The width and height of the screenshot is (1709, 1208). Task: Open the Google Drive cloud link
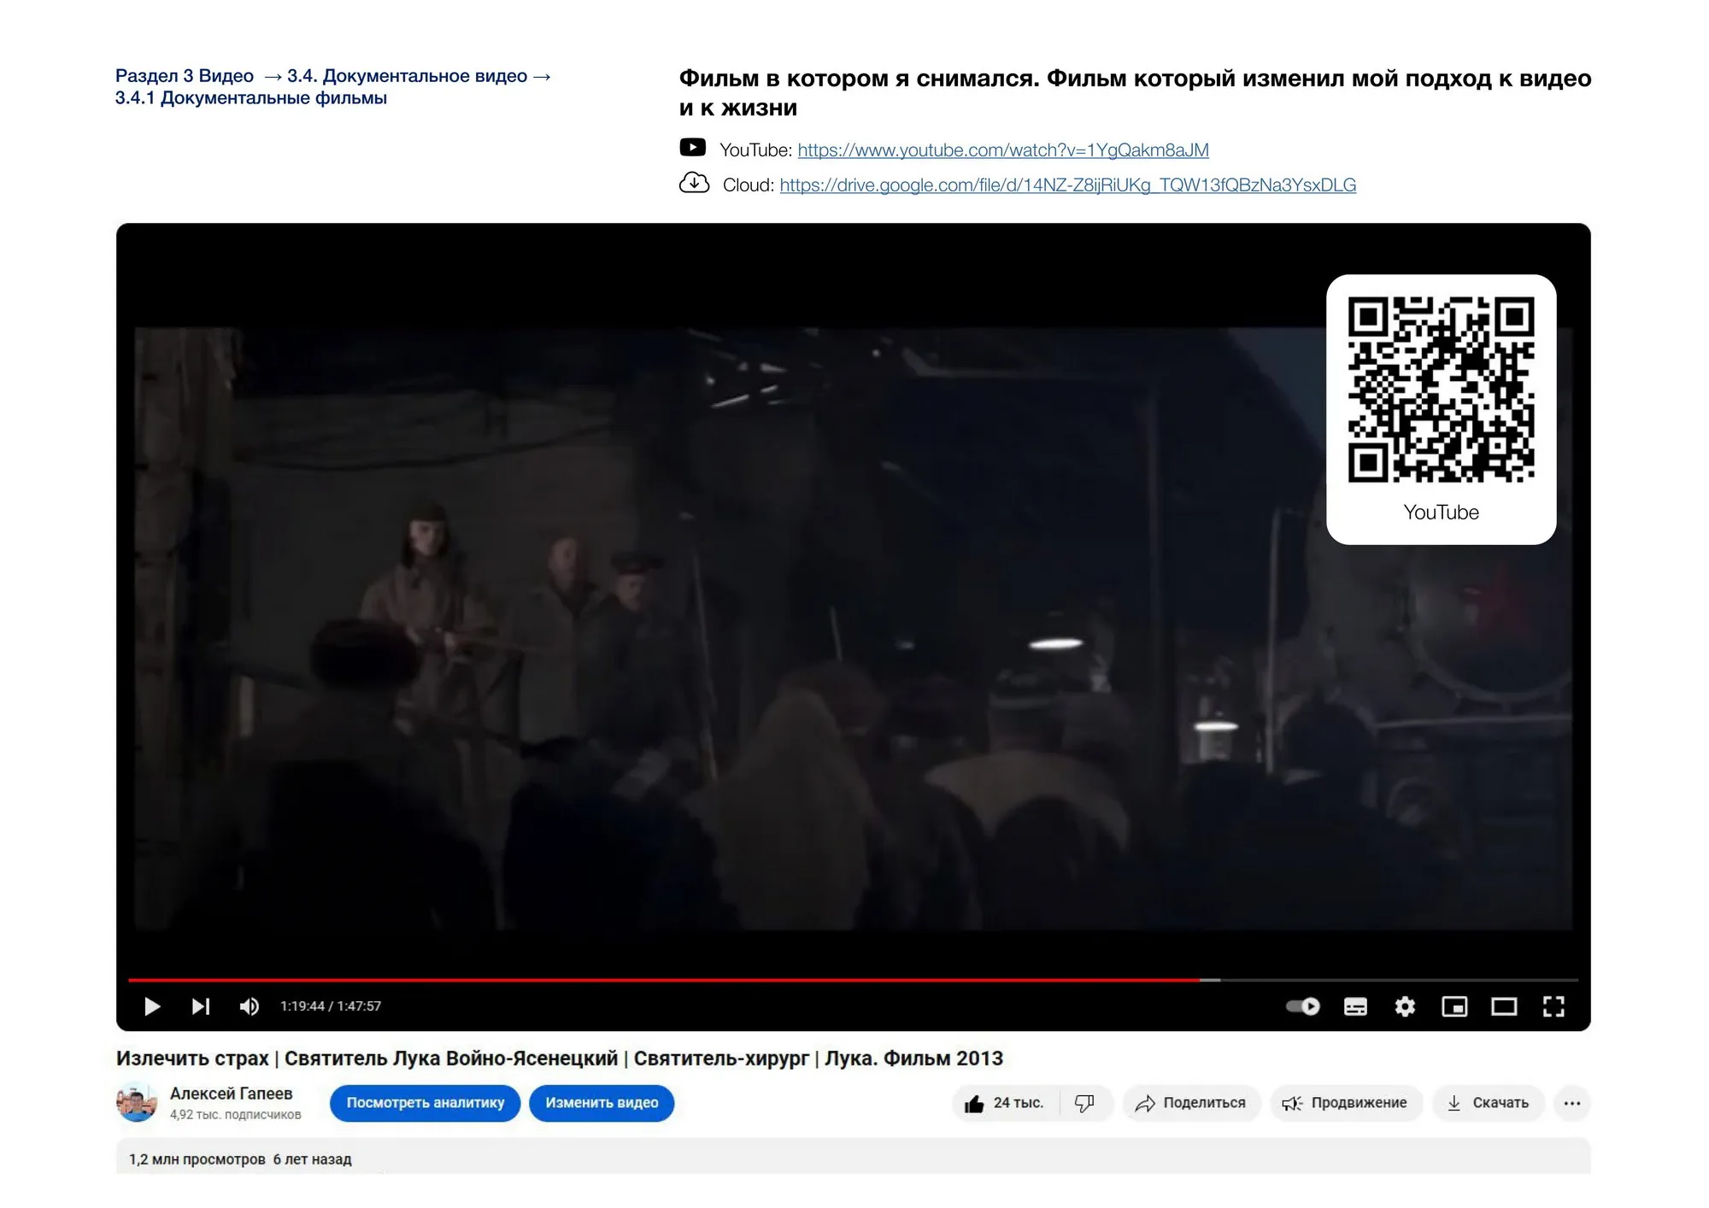click(1067, 185)
